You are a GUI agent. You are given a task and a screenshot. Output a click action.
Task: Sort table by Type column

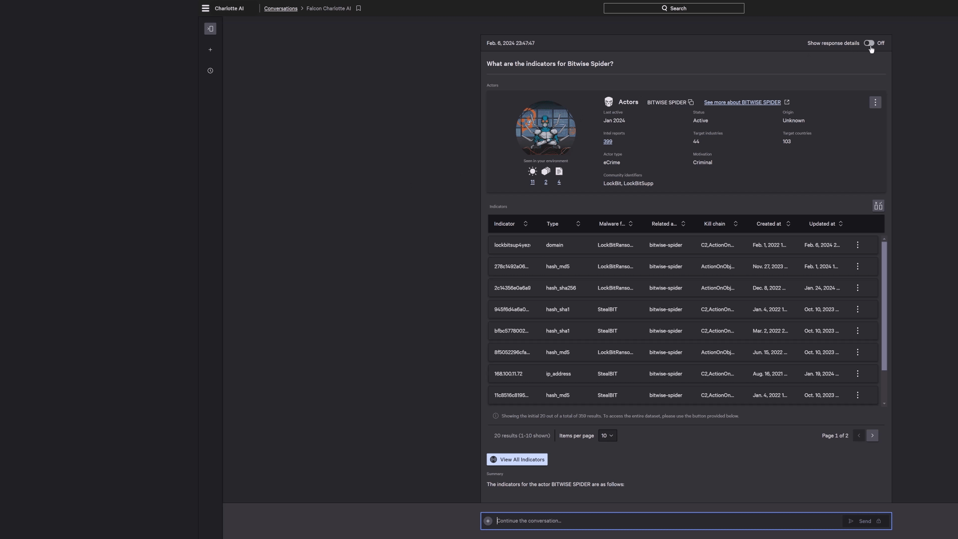578,224
